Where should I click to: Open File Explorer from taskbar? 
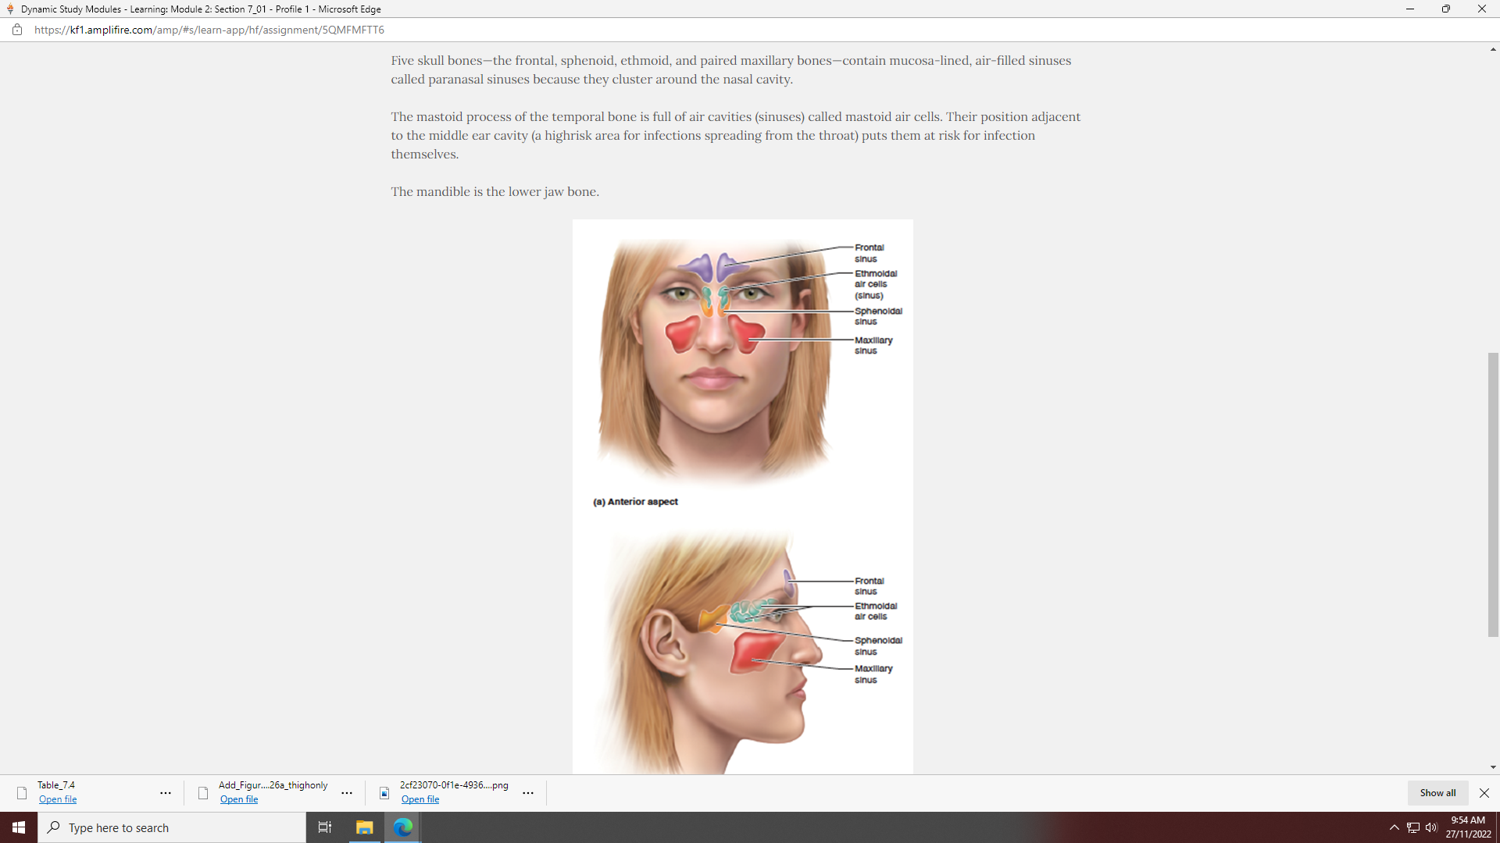point(364,827)
